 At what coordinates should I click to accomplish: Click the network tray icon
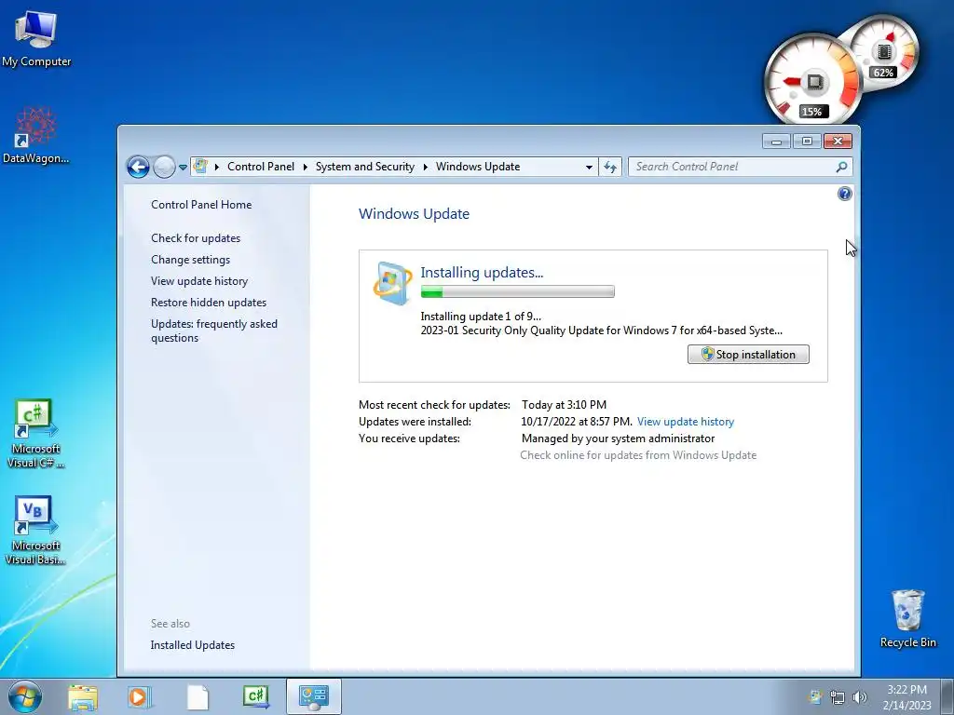[x=838, y=697]
